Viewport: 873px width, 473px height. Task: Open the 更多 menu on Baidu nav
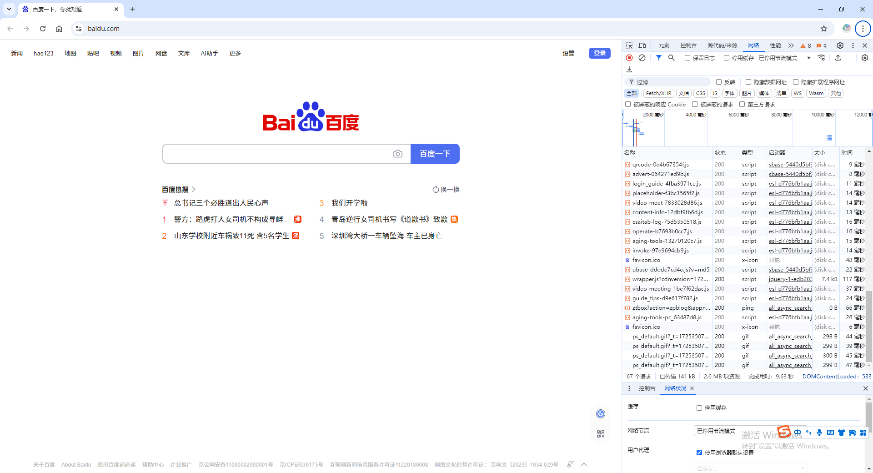(235, 53)
